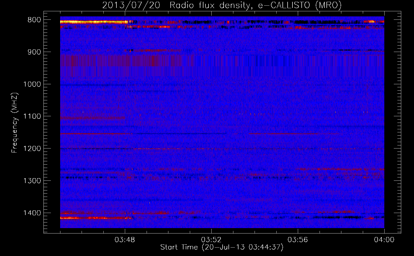Click the 04:00 time tick label

pos(384,240)
